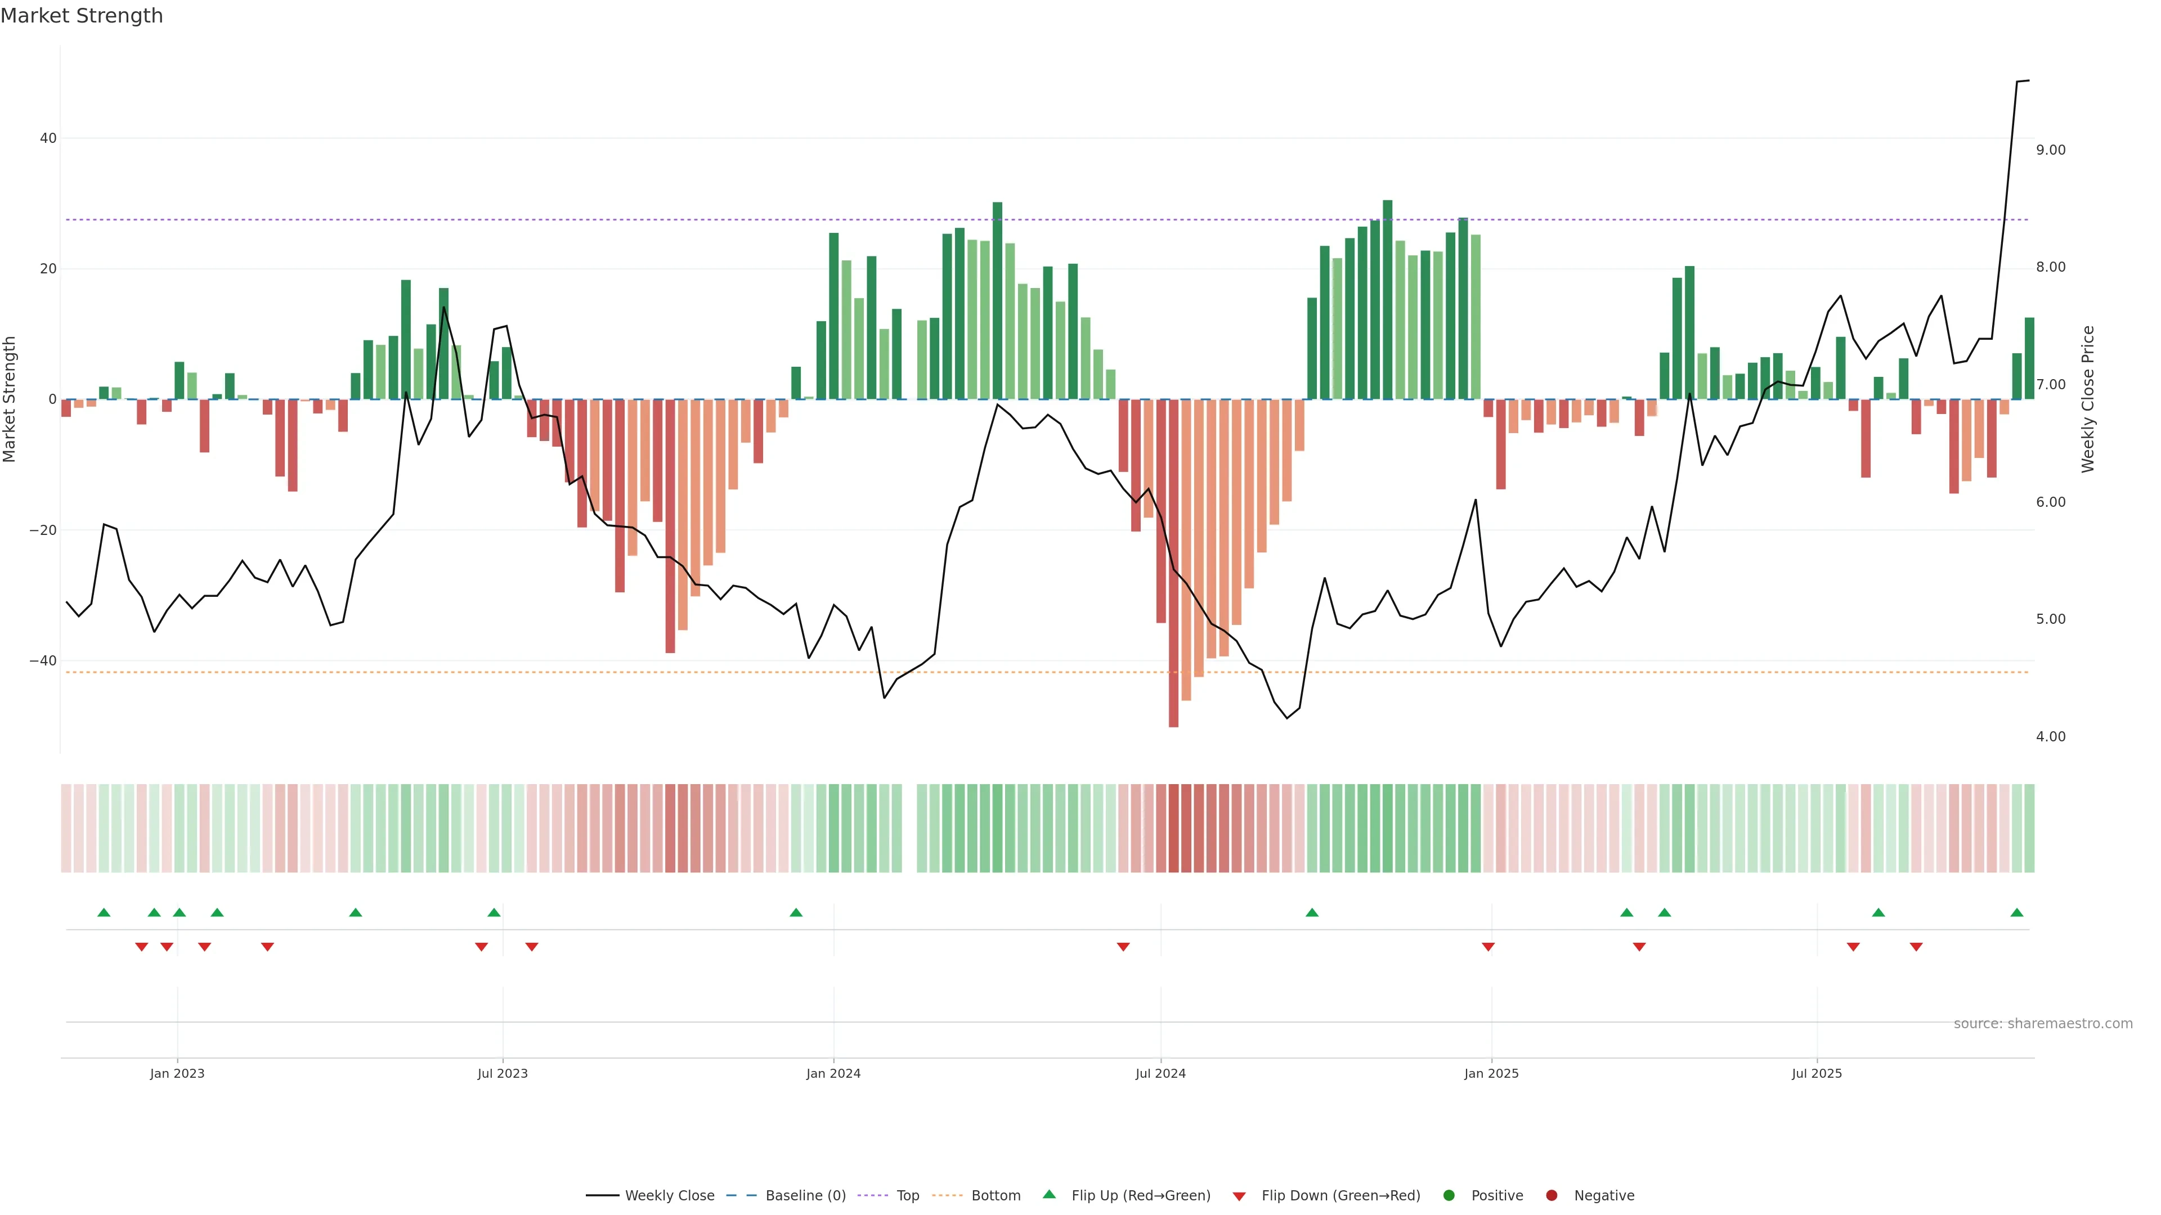Click the leftmost red flip-down triangle marker

142,947
